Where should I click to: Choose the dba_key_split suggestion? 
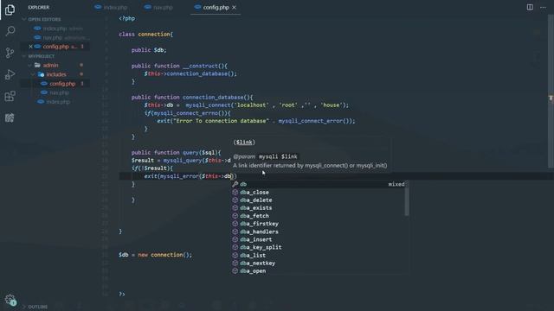click(318, 247)
